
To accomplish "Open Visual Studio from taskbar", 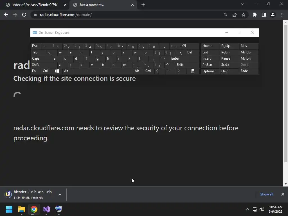I will click(x=46, y=209).
